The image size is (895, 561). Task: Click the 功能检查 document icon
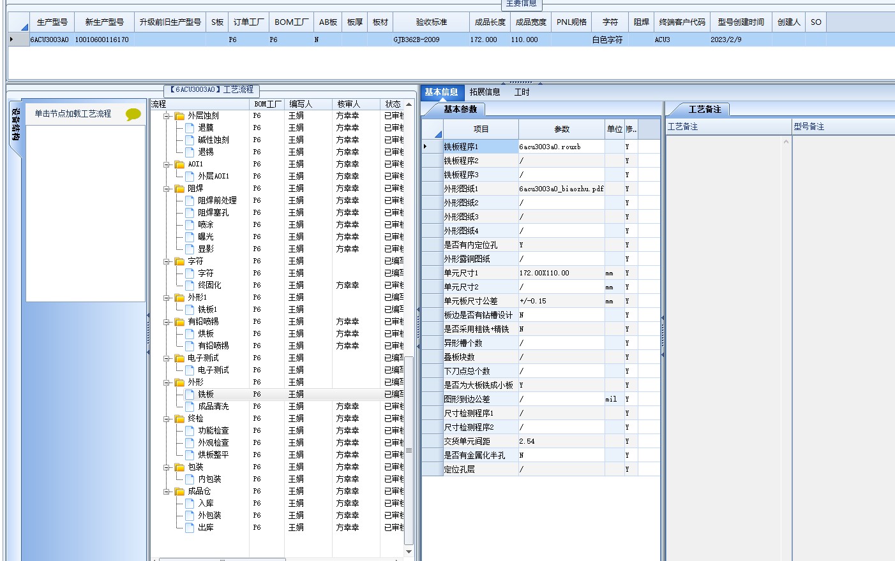tap(190, 430)
